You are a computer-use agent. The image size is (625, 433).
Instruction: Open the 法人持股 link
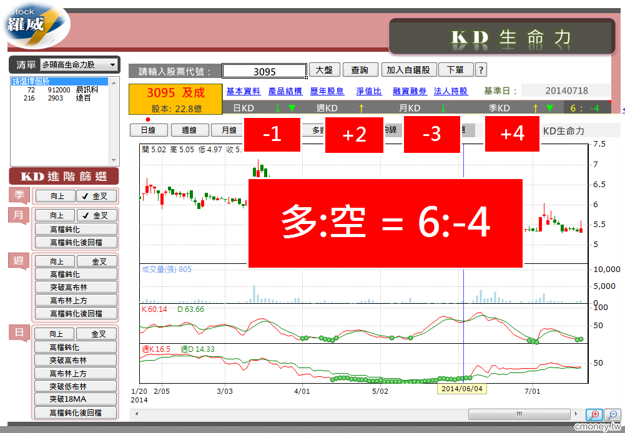coord(451,91)
